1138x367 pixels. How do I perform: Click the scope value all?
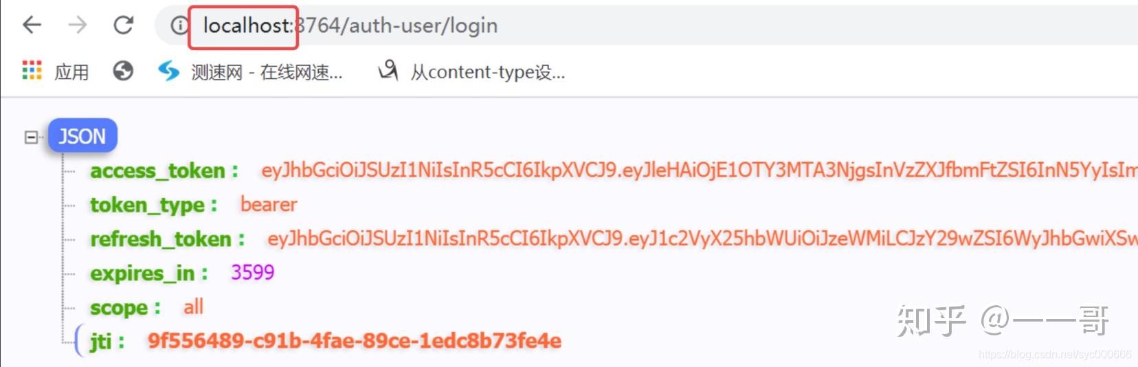pos(193,307)
